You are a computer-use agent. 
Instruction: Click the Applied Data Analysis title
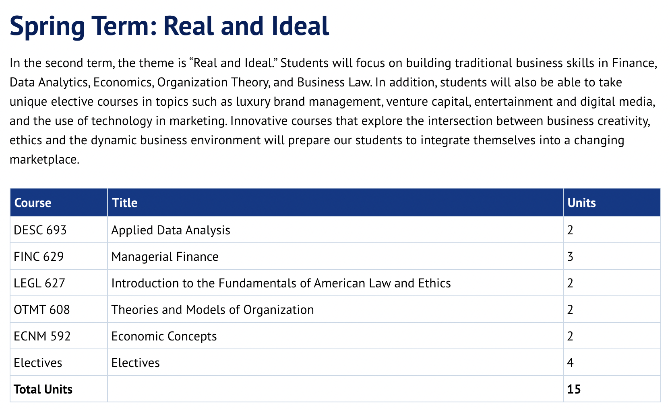point(171,230)
